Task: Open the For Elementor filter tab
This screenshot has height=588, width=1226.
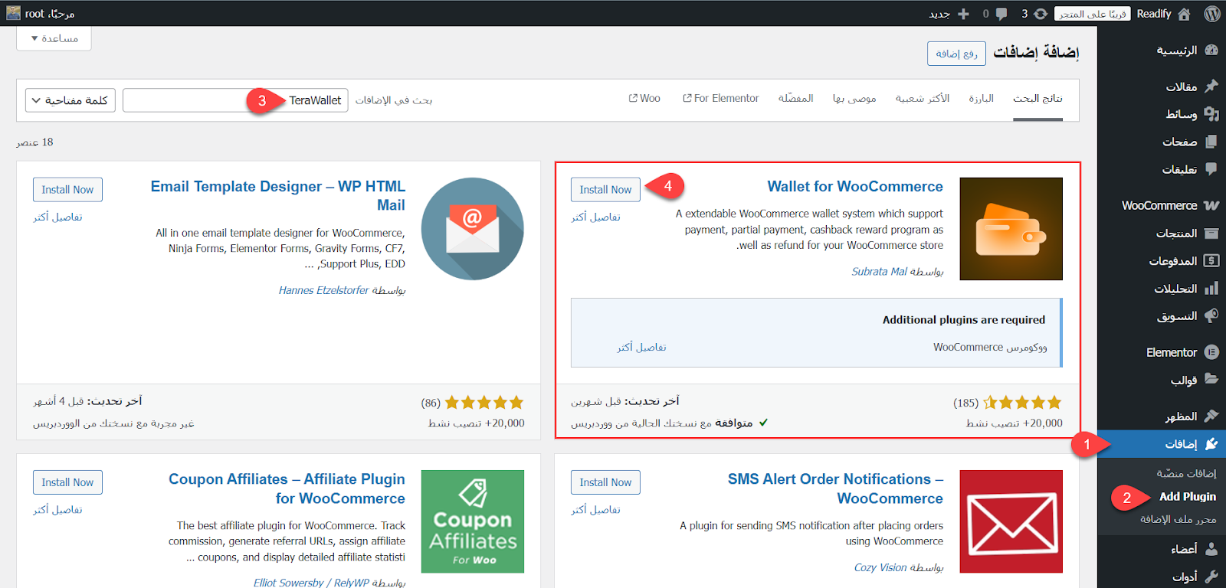Action: (x=720, y=99)
